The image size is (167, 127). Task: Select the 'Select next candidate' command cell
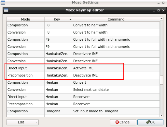click(x=116, y=90)
